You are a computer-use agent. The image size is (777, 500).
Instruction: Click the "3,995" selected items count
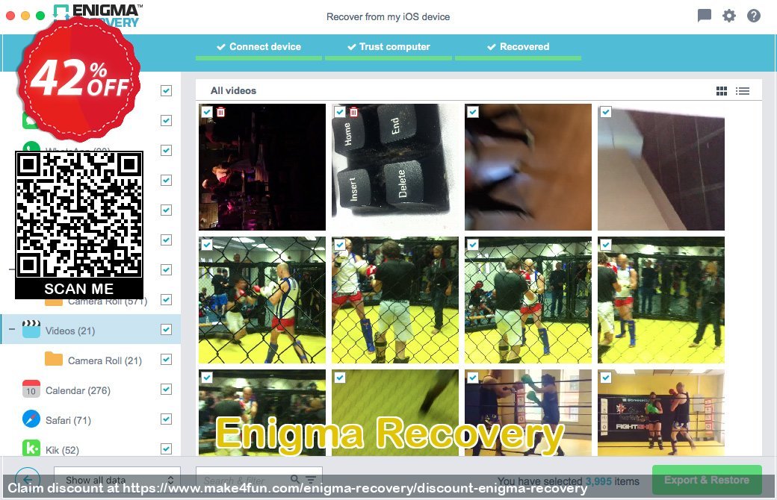[x=598, y=481]
